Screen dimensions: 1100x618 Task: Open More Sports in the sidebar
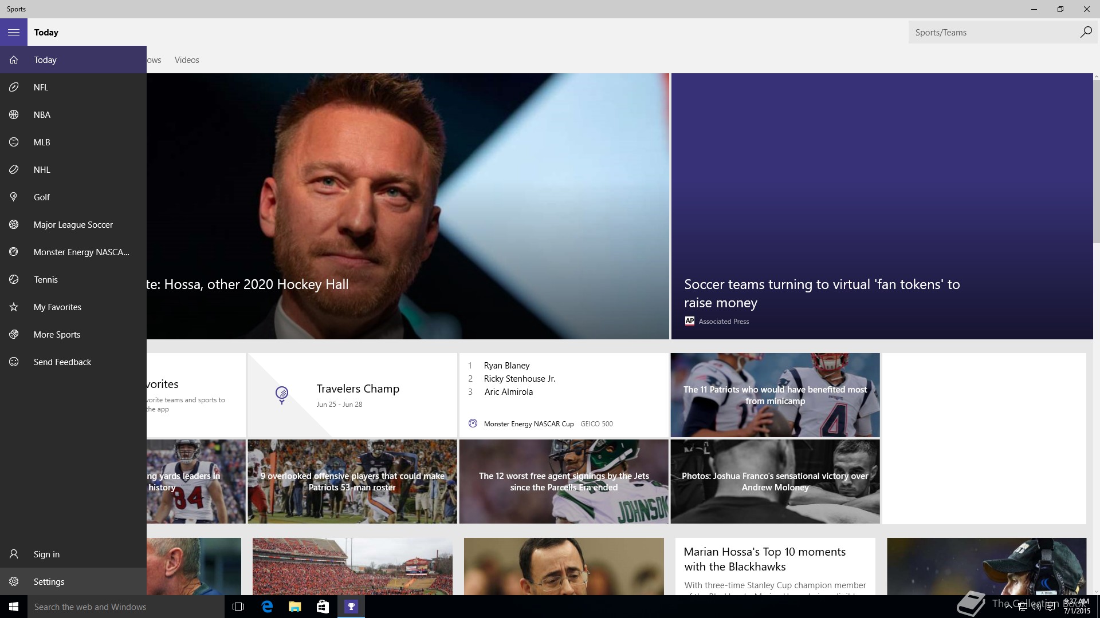73,334
